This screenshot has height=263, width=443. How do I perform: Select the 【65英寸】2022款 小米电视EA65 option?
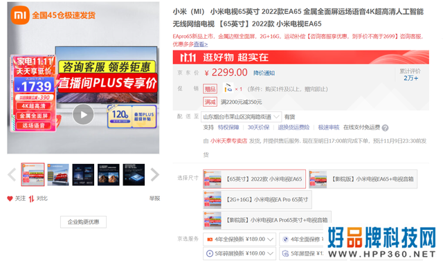(x=254, y=179)
